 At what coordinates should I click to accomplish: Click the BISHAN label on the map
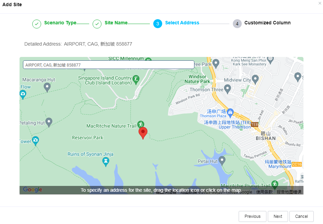[x=266, y=138]
